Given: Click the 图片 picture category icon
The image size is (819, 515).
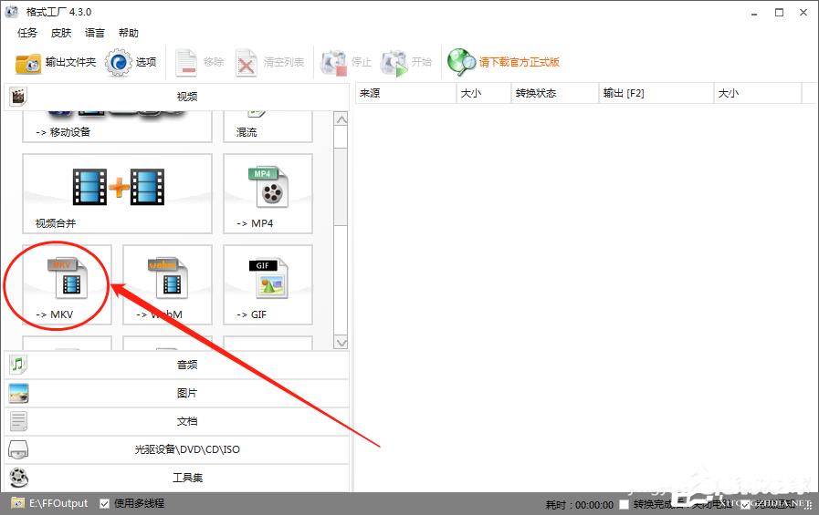Looking at the screenshot, I should click(x=19, y=393).
